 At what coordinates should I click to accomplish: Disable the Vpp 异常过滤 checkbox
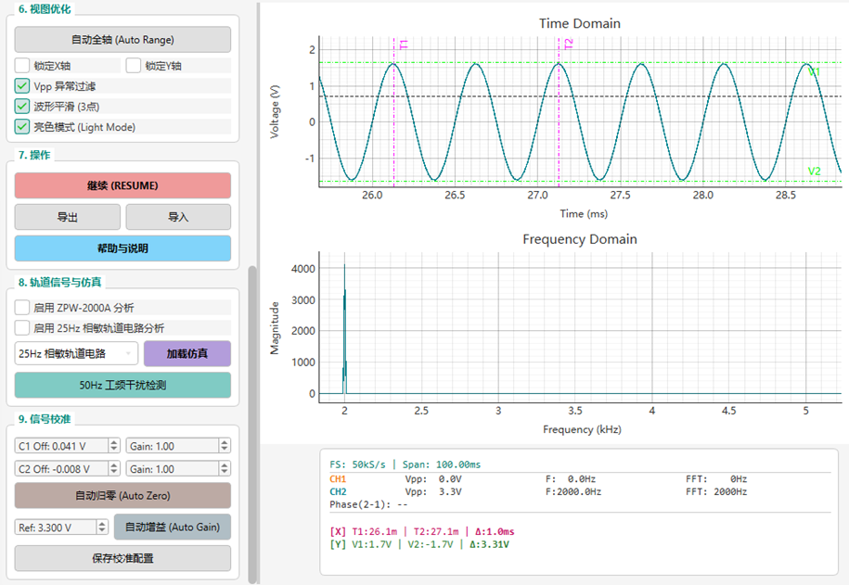point(22,86)
